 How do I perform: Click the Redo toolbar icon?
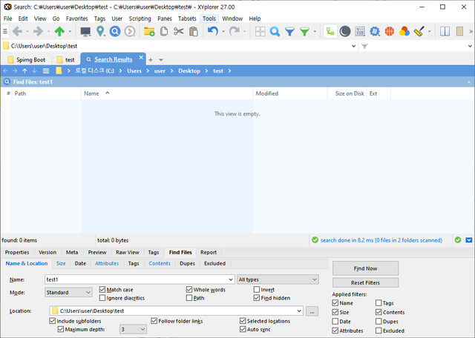point(235,31)
